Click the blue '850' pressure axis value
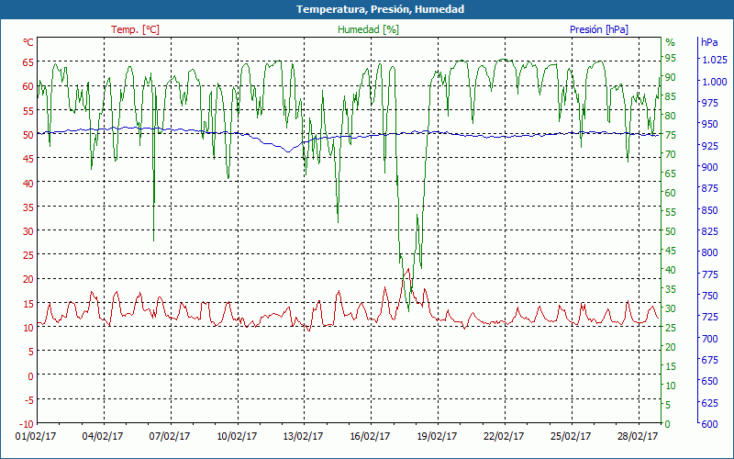The height and width of the screenshot is (459, 734). tap(709, 210)
